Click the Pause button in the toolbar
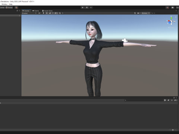The image size is (179, 134). tap(87, 7)
